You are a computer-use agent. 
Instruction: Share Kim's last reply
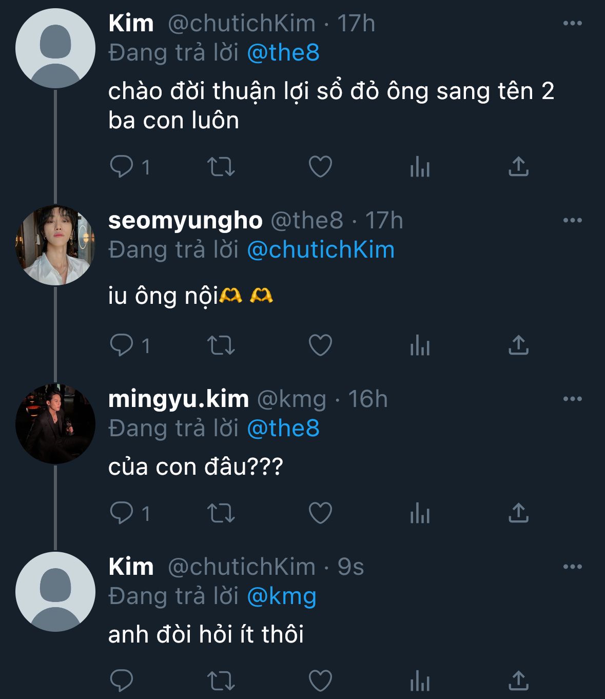518,681
